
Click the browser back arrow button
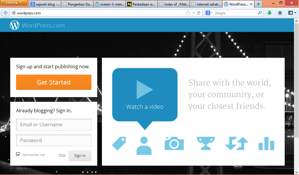click(x=6, y=13)
